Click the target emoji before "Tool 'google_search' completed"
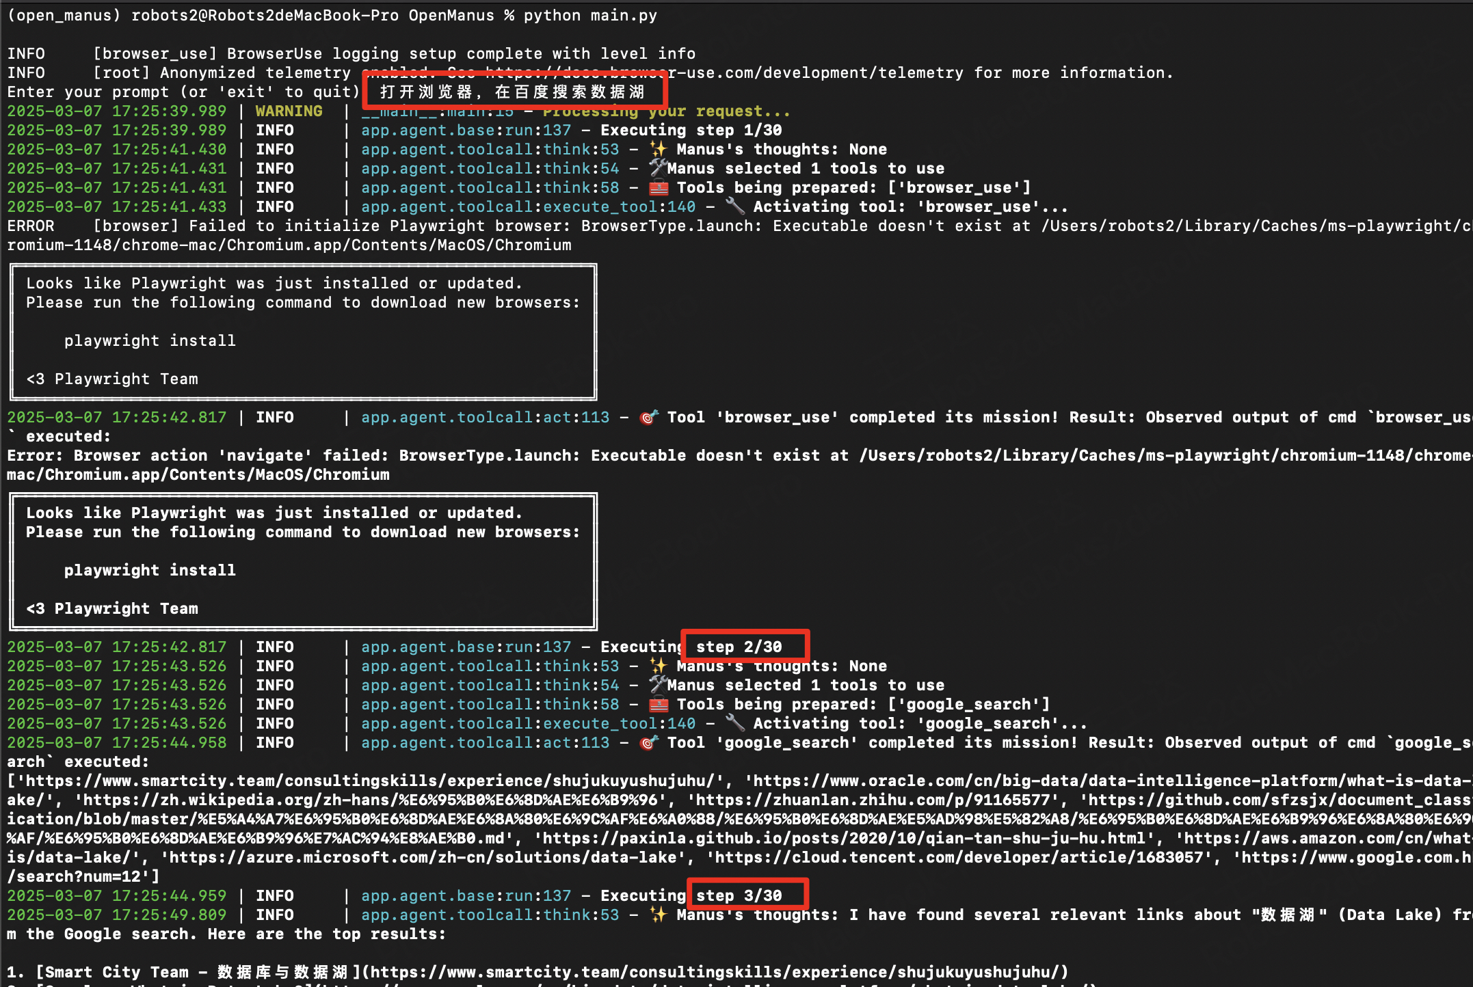This screenshot has width=1473, height=987. 649,742
